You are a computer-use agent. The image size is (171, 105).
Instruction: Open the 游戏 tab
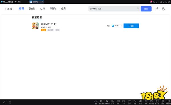(x=32, y=9)
